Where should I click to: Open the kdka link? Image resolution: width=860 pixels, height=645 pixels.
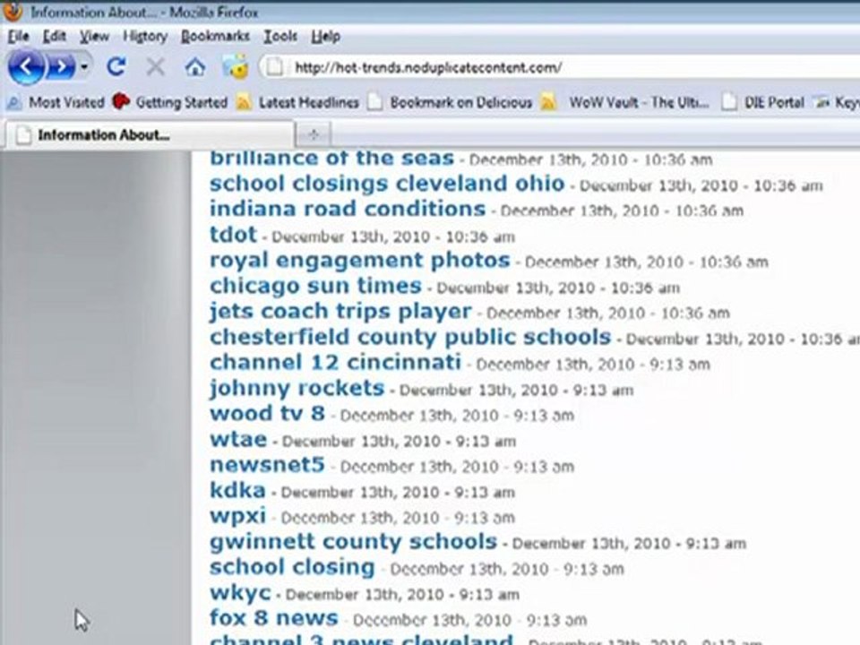click(238, 490)
